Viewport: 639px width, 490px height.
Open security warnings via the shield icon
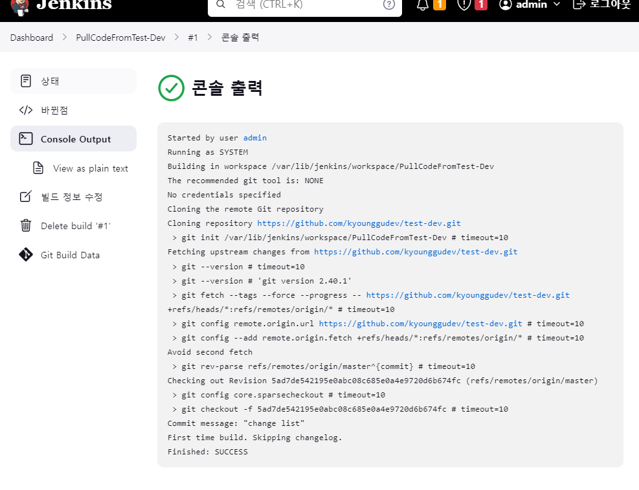[x=464, y=5]
